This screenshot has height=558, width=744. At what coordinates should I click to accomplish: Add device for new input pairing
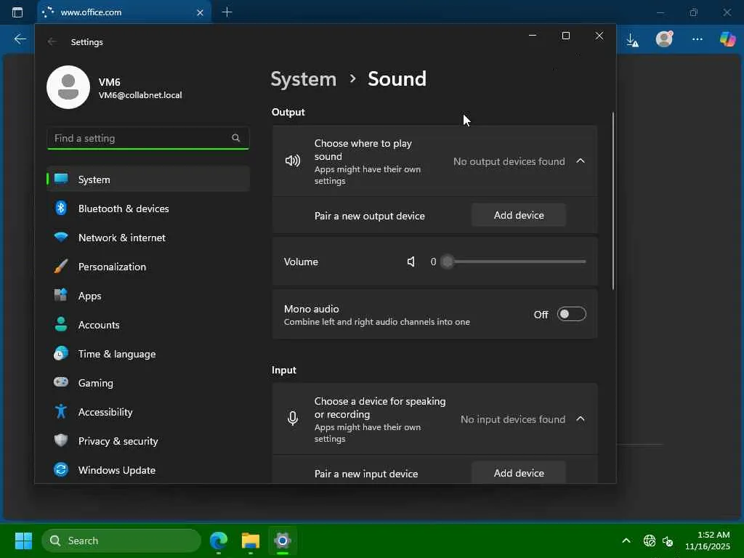pos(519,473)
